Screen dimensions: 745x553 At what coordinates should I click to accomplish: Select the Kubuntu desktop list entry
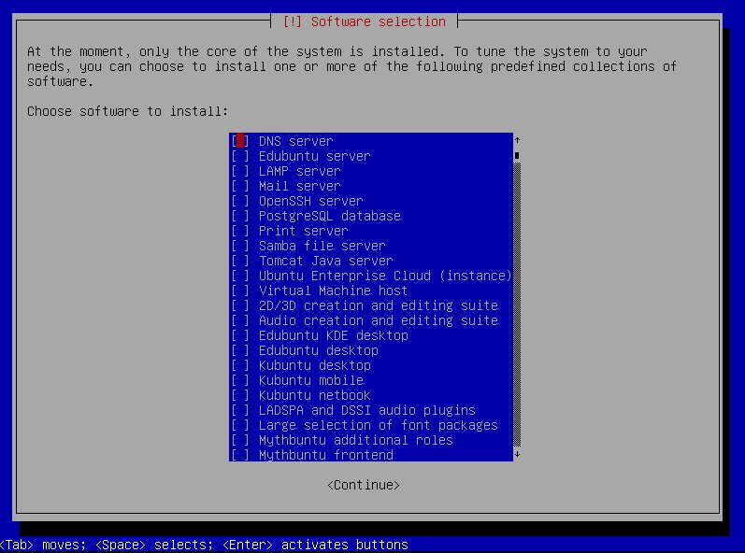pos(371,365)
